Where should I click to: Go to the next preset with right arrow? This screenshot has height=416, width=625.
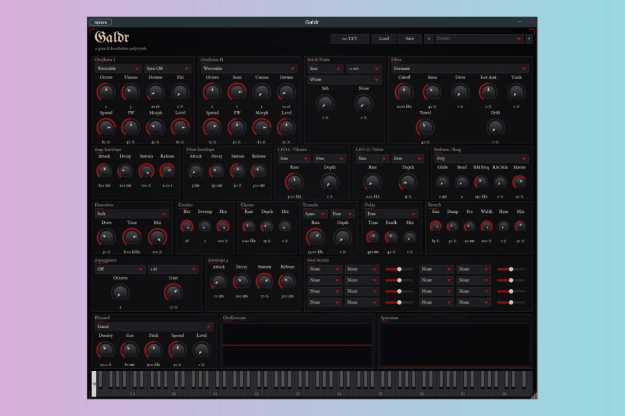click(x=528, y=39)
